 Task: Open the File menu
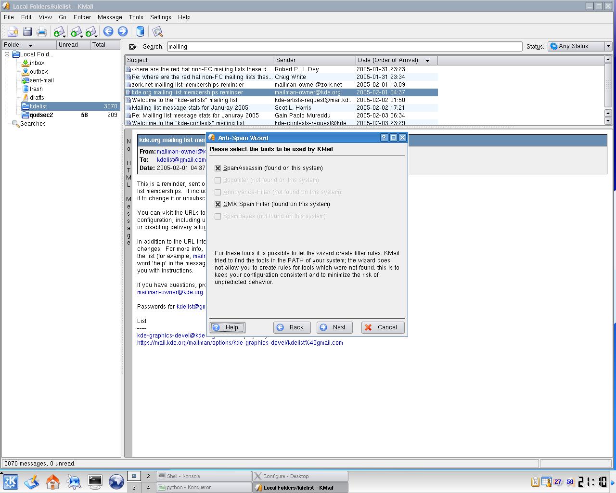(x=9, y=17)
